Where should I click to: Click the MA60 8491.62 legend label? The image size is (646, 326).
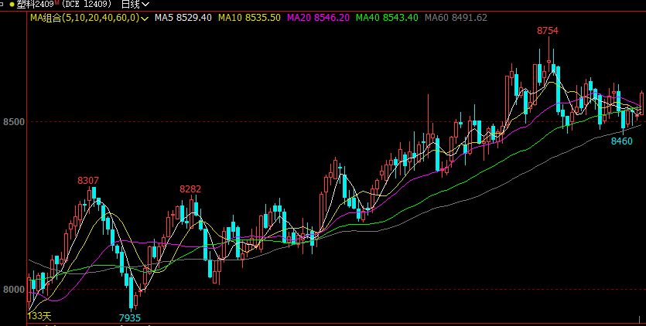(x=456, y=17)
